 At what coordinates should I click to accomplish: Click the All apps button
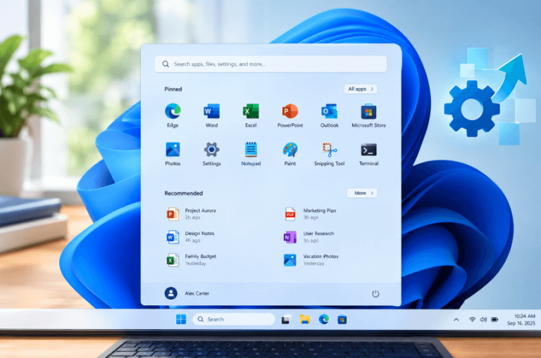pyautogui.click(x=361, y=89)
